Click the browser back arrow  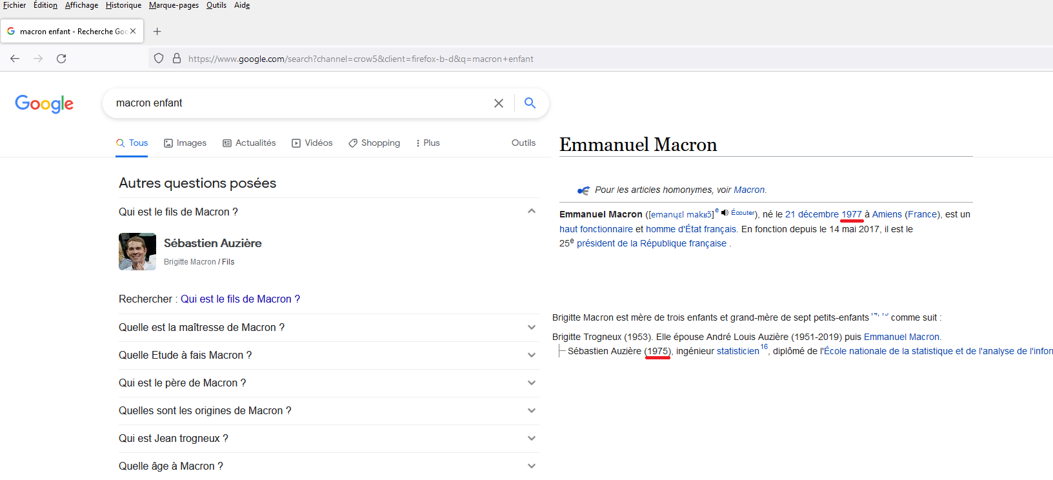15,59
